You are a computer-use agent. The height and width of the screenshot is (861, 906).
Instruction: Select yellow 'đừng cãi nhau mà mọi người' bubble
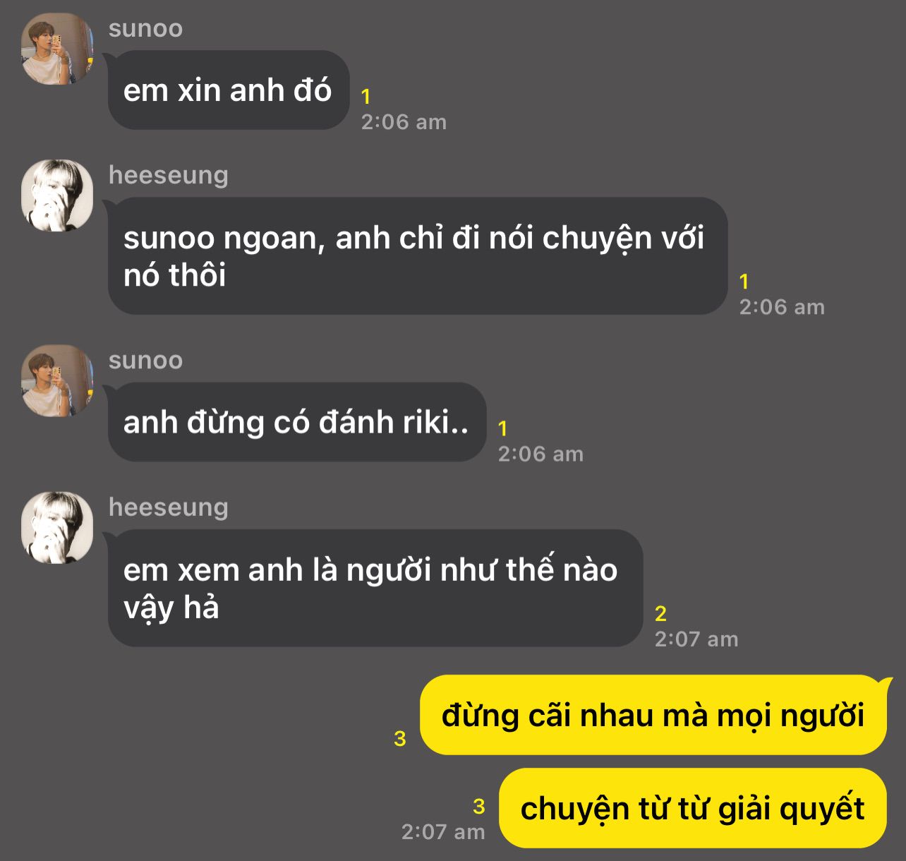pyautogui.click(x=653, y=715)
